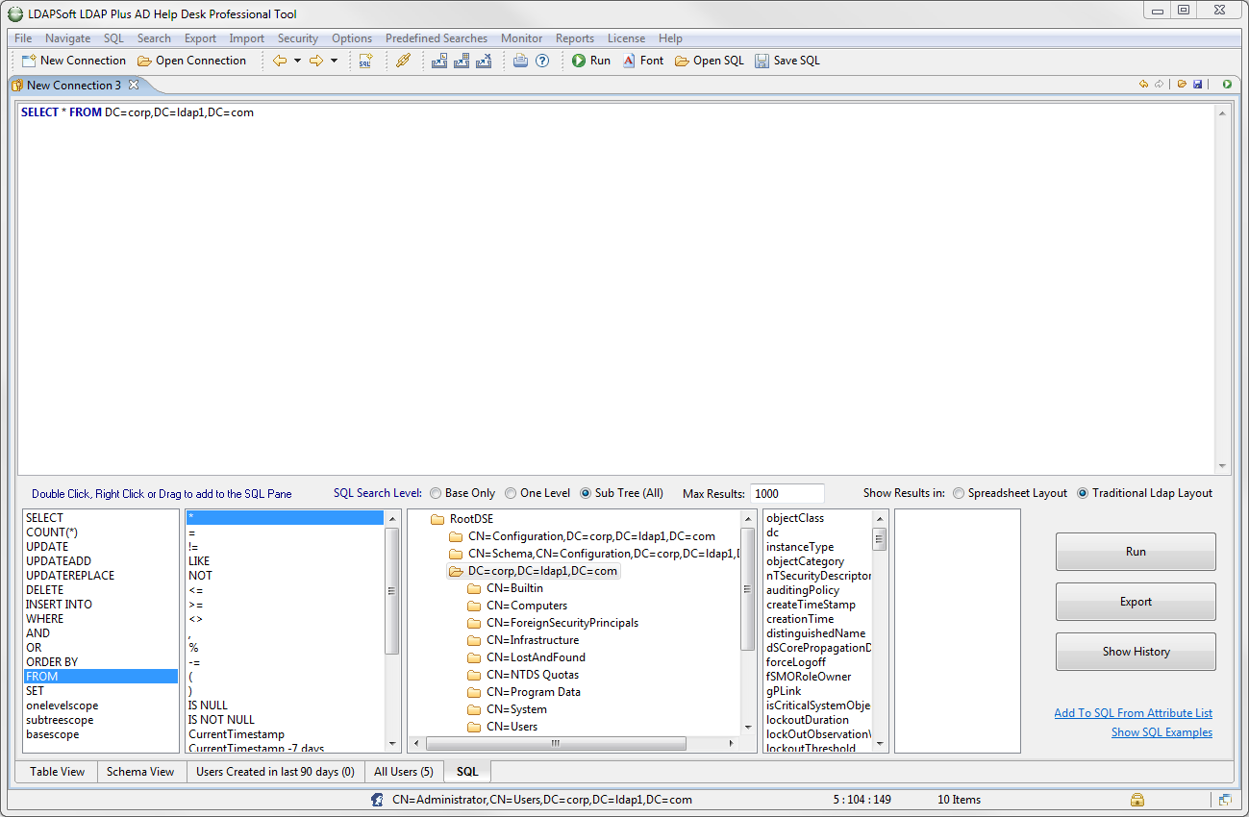
Task: Open the Show SQL Examples link
Action: pyautogui.click(x=1161, y=732)
